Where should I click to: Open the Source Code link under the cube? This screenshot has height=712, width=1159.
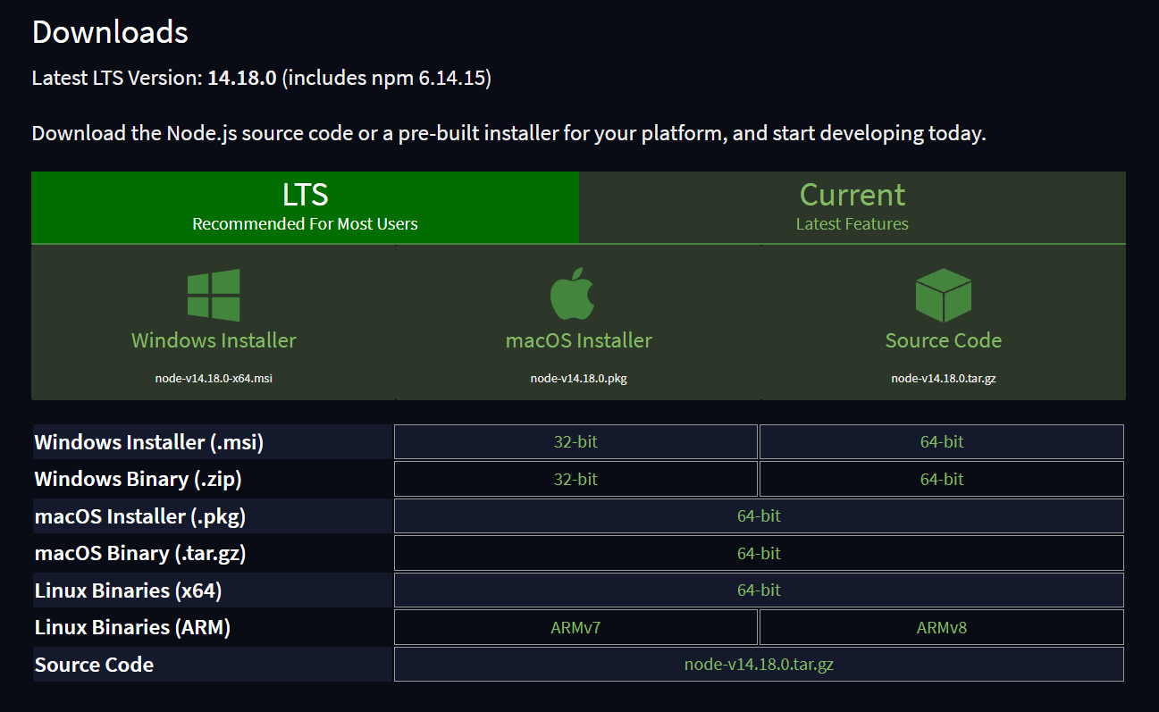[x=943, y=340]
